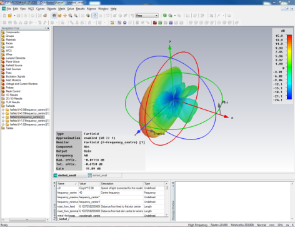This screenshot has width=295, height=227.
Task: Click the Value column header
Action: pos(89,184)
